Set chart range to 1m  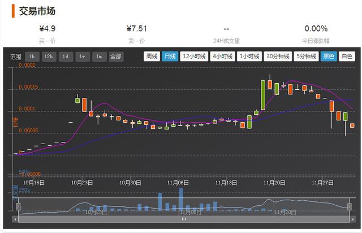tap(98, 57)
